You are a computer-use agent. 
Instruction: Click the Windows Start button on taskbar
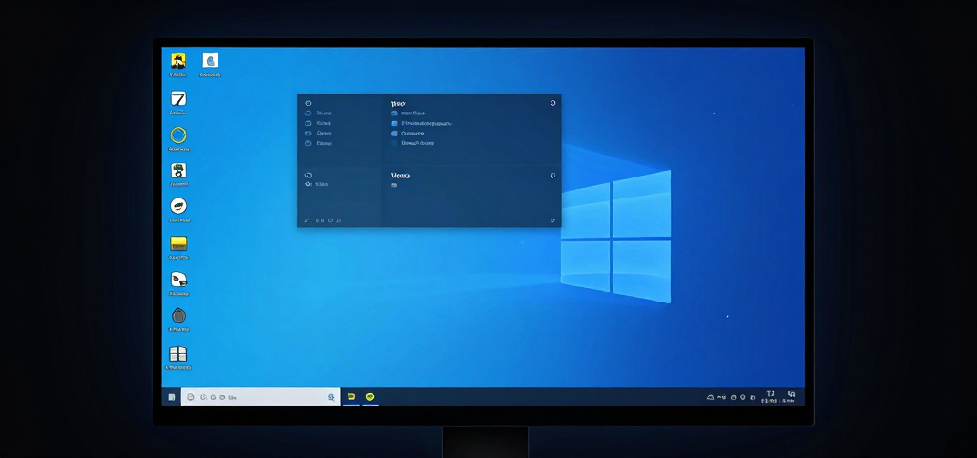click(x=172, y=397)
